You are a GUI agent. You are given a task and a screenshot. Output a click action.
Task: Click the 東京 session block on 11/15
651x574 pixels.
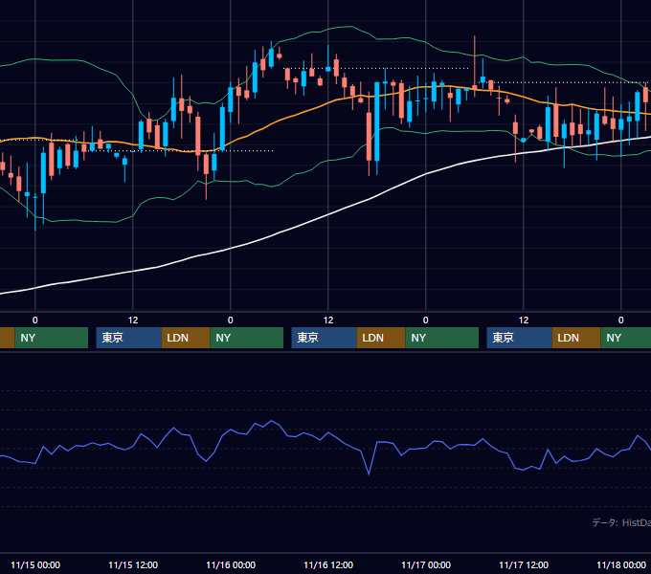128,338
